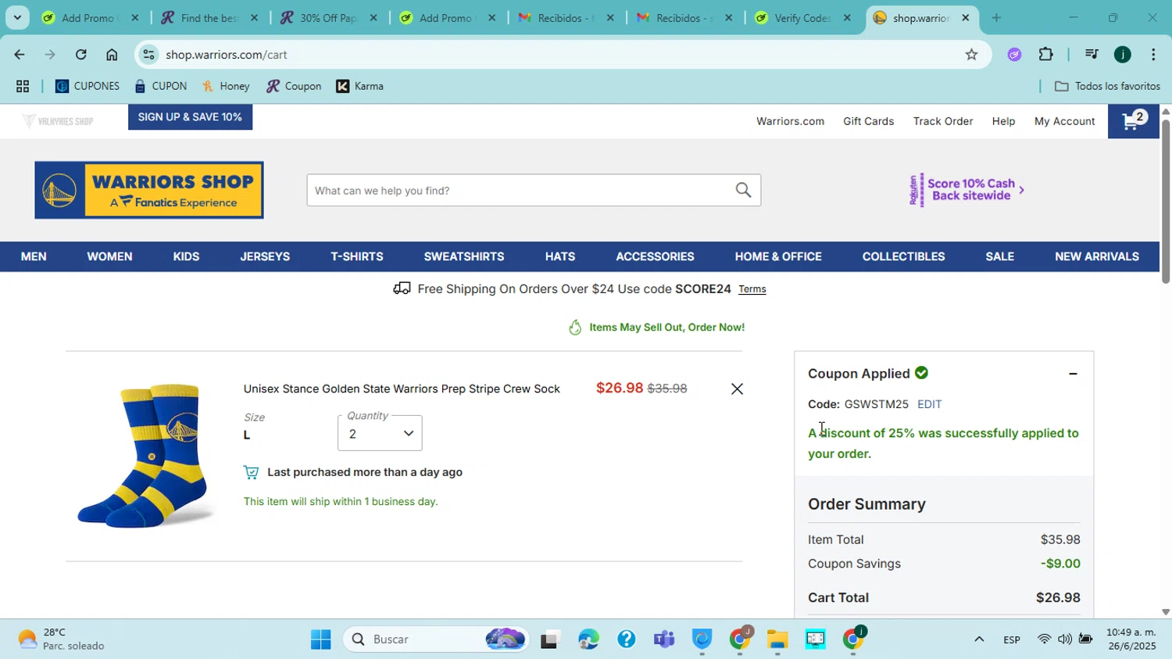
Task: Open the T-SHIRTS menu
Action: point(357,256)
